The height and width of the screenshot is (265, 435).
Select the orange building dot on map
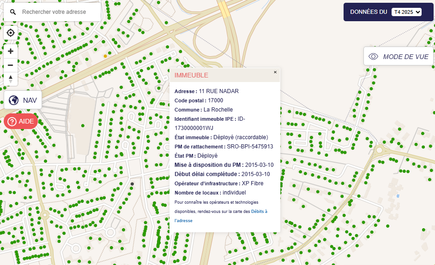[105, 56]
